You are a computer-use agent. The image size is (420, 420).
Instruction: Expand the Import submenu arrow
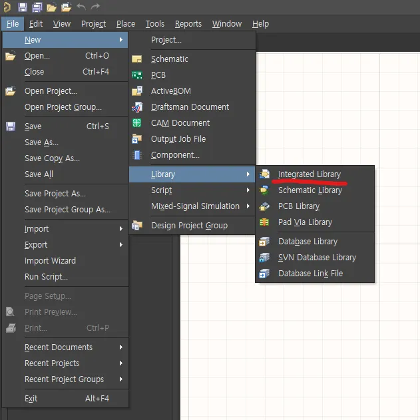(121, 229)
